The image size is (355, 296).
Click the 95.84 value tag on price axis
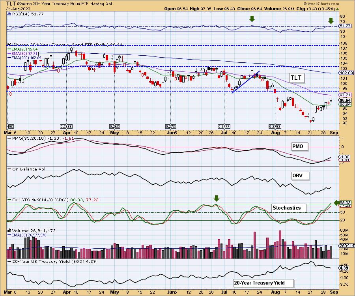(x=345, y=105)
